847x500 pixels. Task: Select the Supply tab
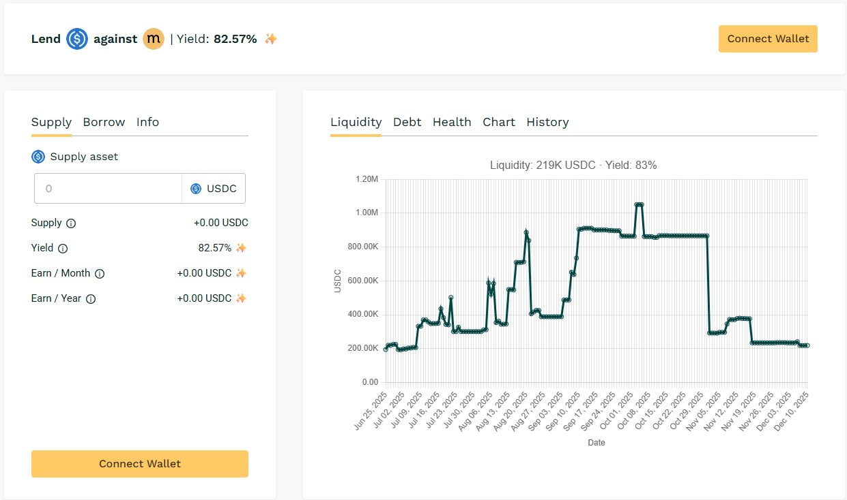[x=51, y=122]
